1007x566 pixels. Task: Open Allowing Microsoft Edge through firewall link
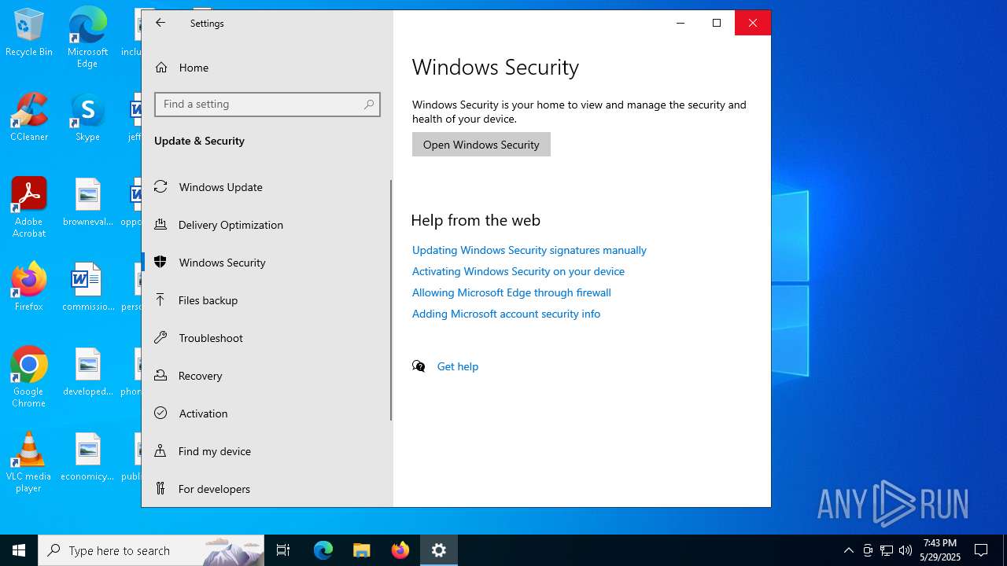point(511,292)
